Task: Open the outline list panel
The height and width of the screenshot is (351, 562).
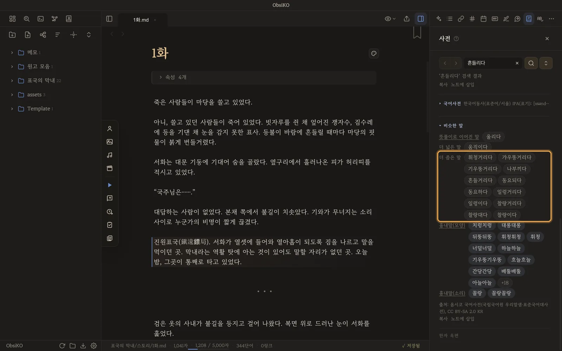Action: click(450, 19)
